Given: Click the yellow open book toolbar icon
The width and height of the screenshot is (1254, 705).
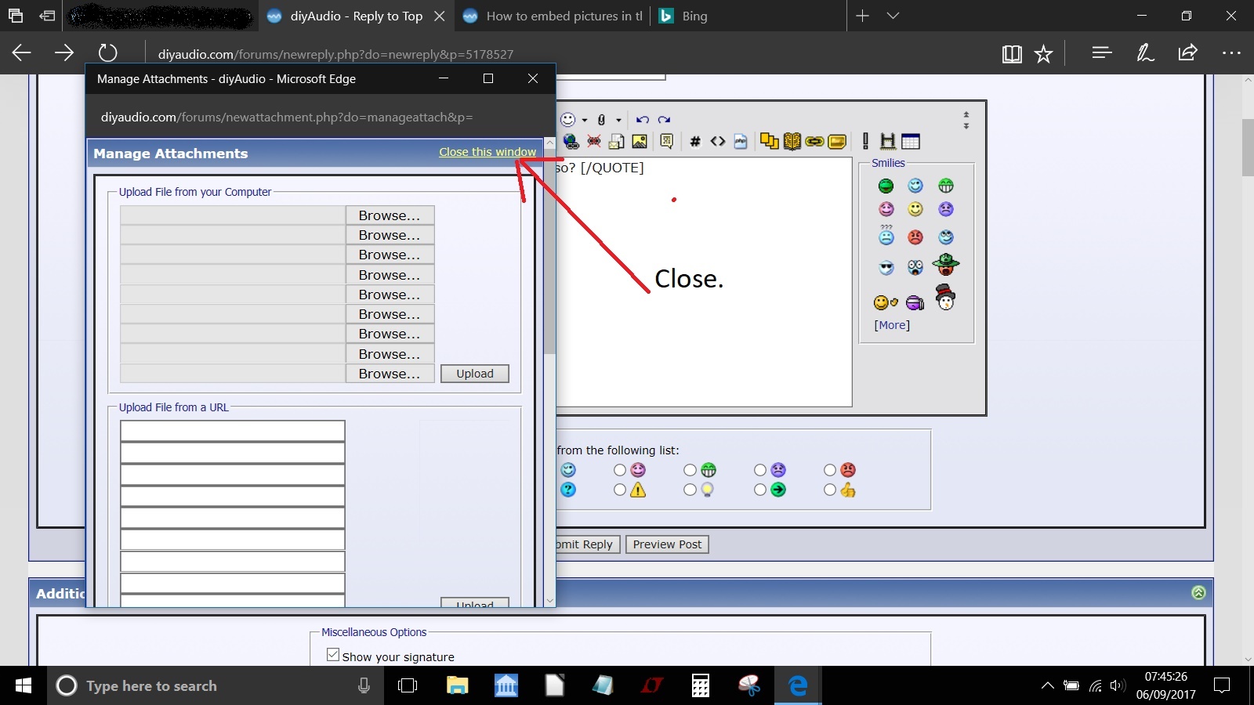Looking at the screenshot, I should pos(792,141).
